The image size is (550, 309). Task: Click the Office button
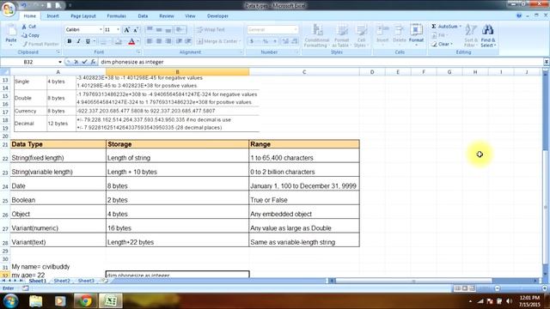pos(9,9)
